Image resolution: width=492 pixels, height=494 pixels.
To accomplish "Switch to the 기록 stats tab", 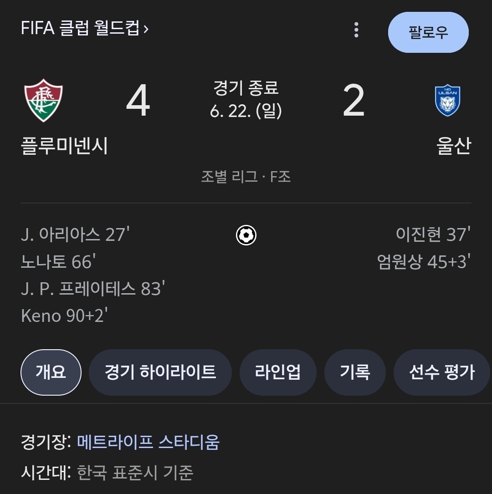I will tap(354, 372).
